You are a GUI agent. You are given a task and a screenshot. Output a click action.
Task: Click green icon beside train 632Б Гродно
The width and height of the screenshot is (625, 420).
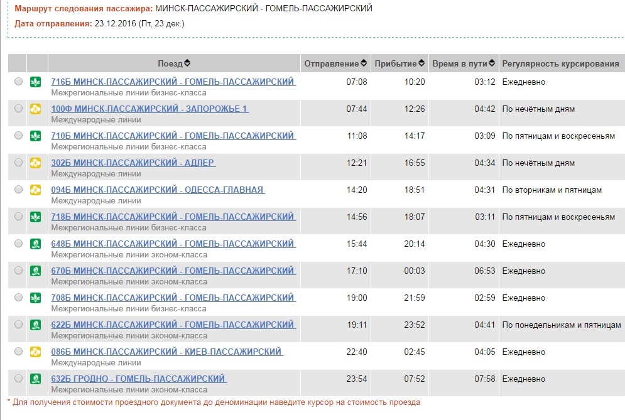coord(36,379)
